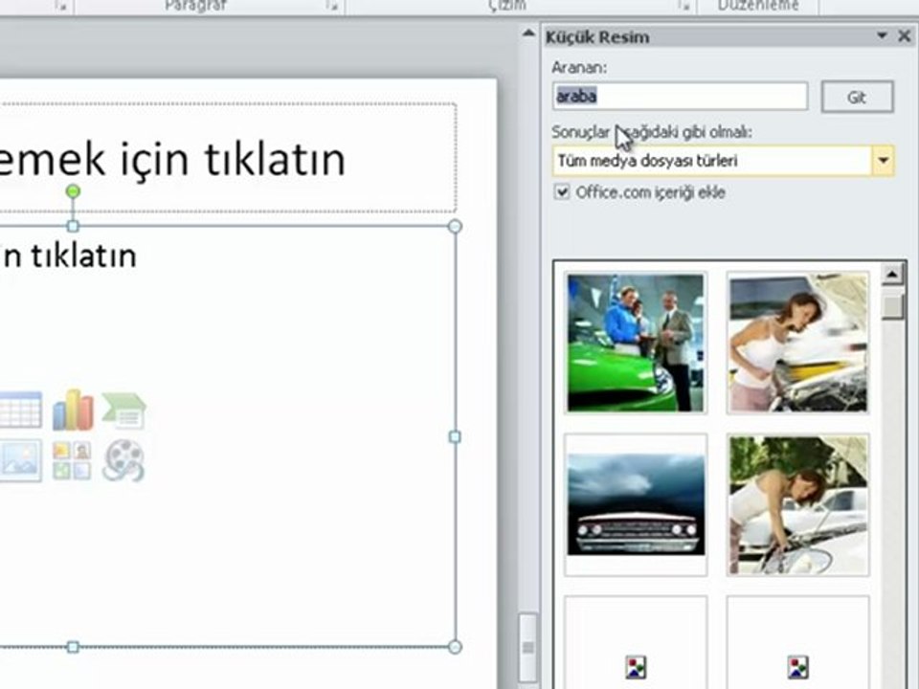
Task: Click the results list scrollbar thumb
Action: [x=892, y=306]
